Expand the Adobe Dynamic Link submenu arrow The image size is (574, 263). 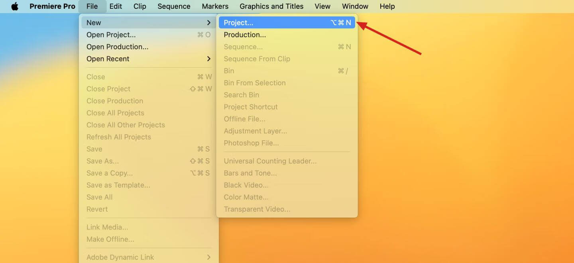click(208, 257)
